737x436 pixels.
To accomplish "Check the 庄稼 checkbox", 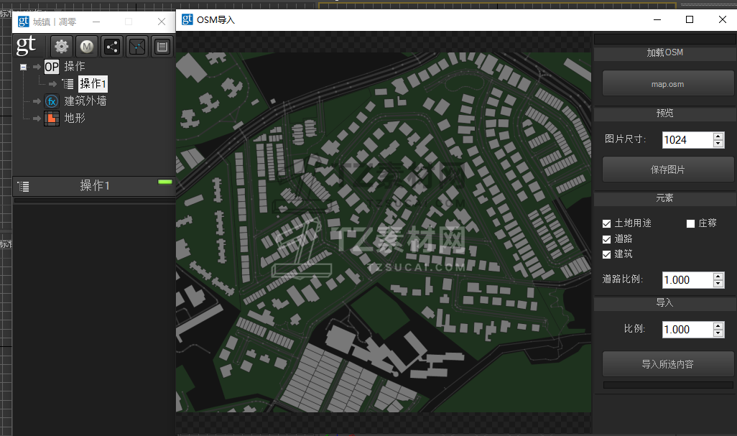I will pos(690,223).
